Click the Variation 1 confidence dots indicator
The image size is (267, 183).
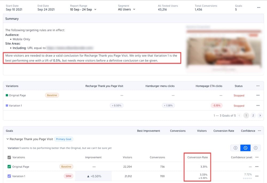point(247,178)
